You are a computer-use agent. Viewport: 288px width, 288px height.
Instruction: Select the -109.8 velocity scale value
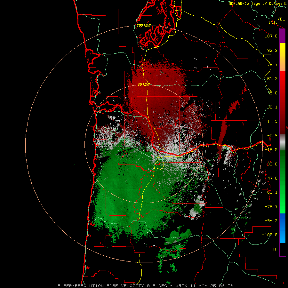tap(270, 235)
